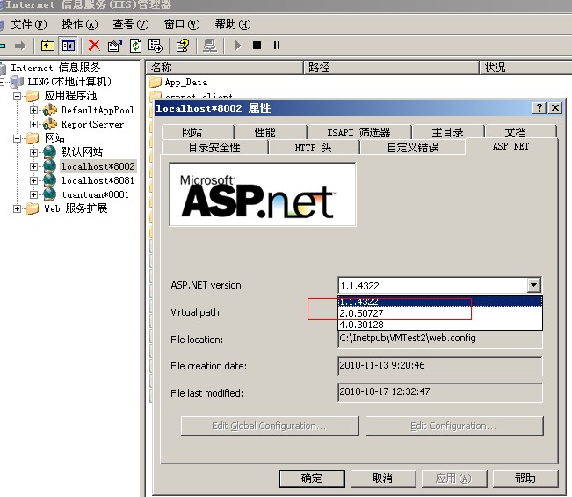Click the 取消 button

(x=383, y=479)
